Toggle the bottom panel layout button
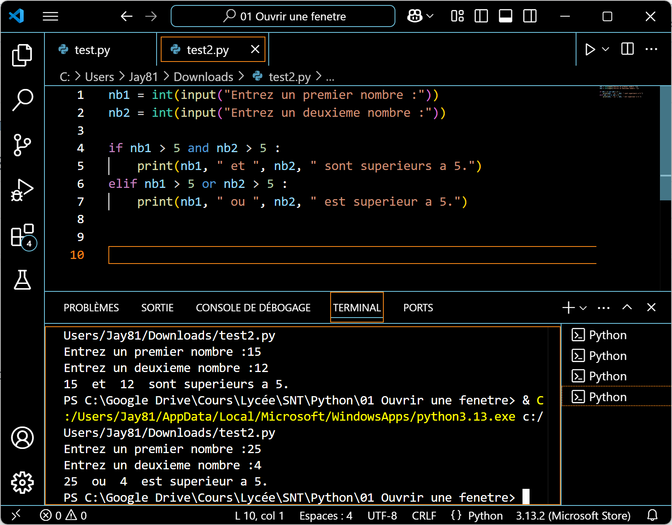 coord(505,16)
